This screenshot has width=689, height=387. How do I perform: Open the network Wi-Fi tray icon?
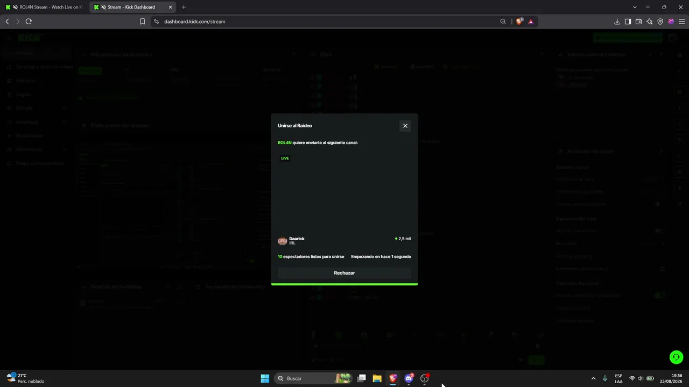632,378
